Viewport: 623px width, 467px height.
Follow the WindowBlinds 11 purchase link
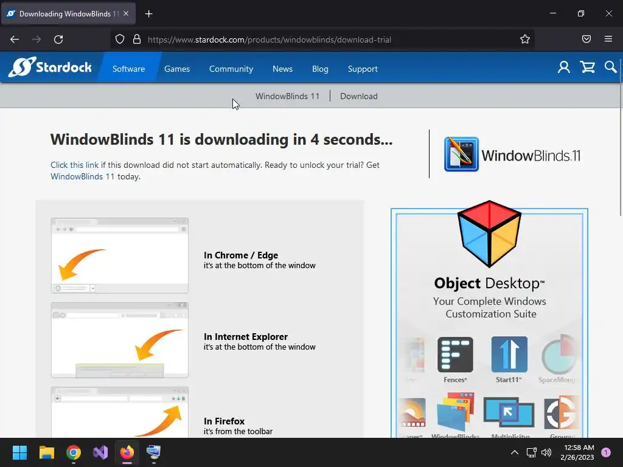[x=82, y=176]
